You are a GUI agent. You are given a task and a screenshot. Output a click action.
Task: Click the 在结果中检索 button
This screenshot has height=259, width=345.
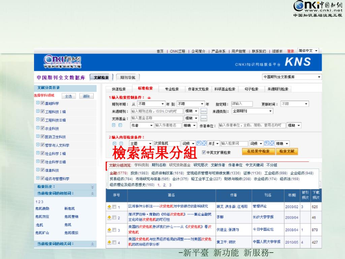click(258, 151)
